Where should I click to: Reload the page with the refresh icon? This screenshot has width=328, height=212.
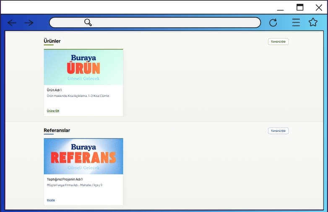(273, 23)
